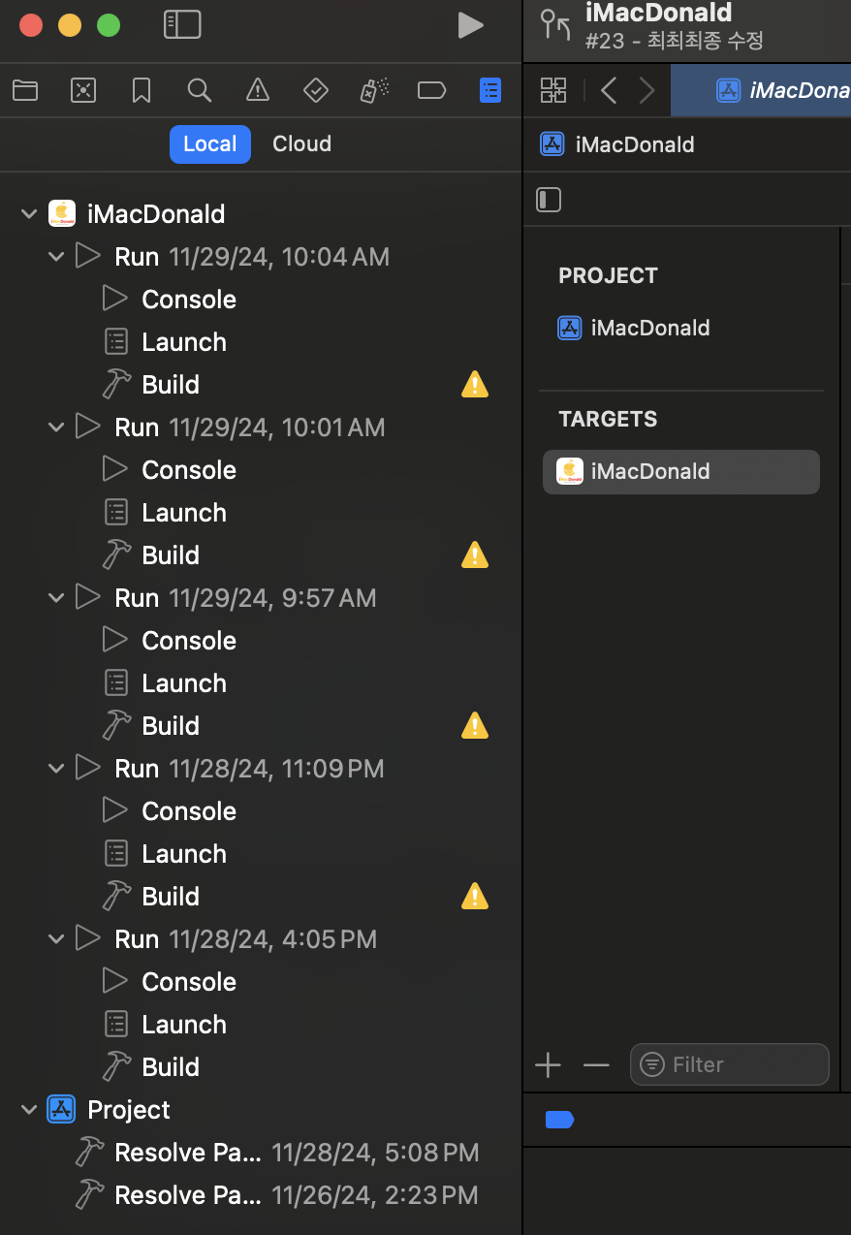Open the Project navigator folder icon
The width and height of the screenshot is (851, 1235).
coord(25,90)
